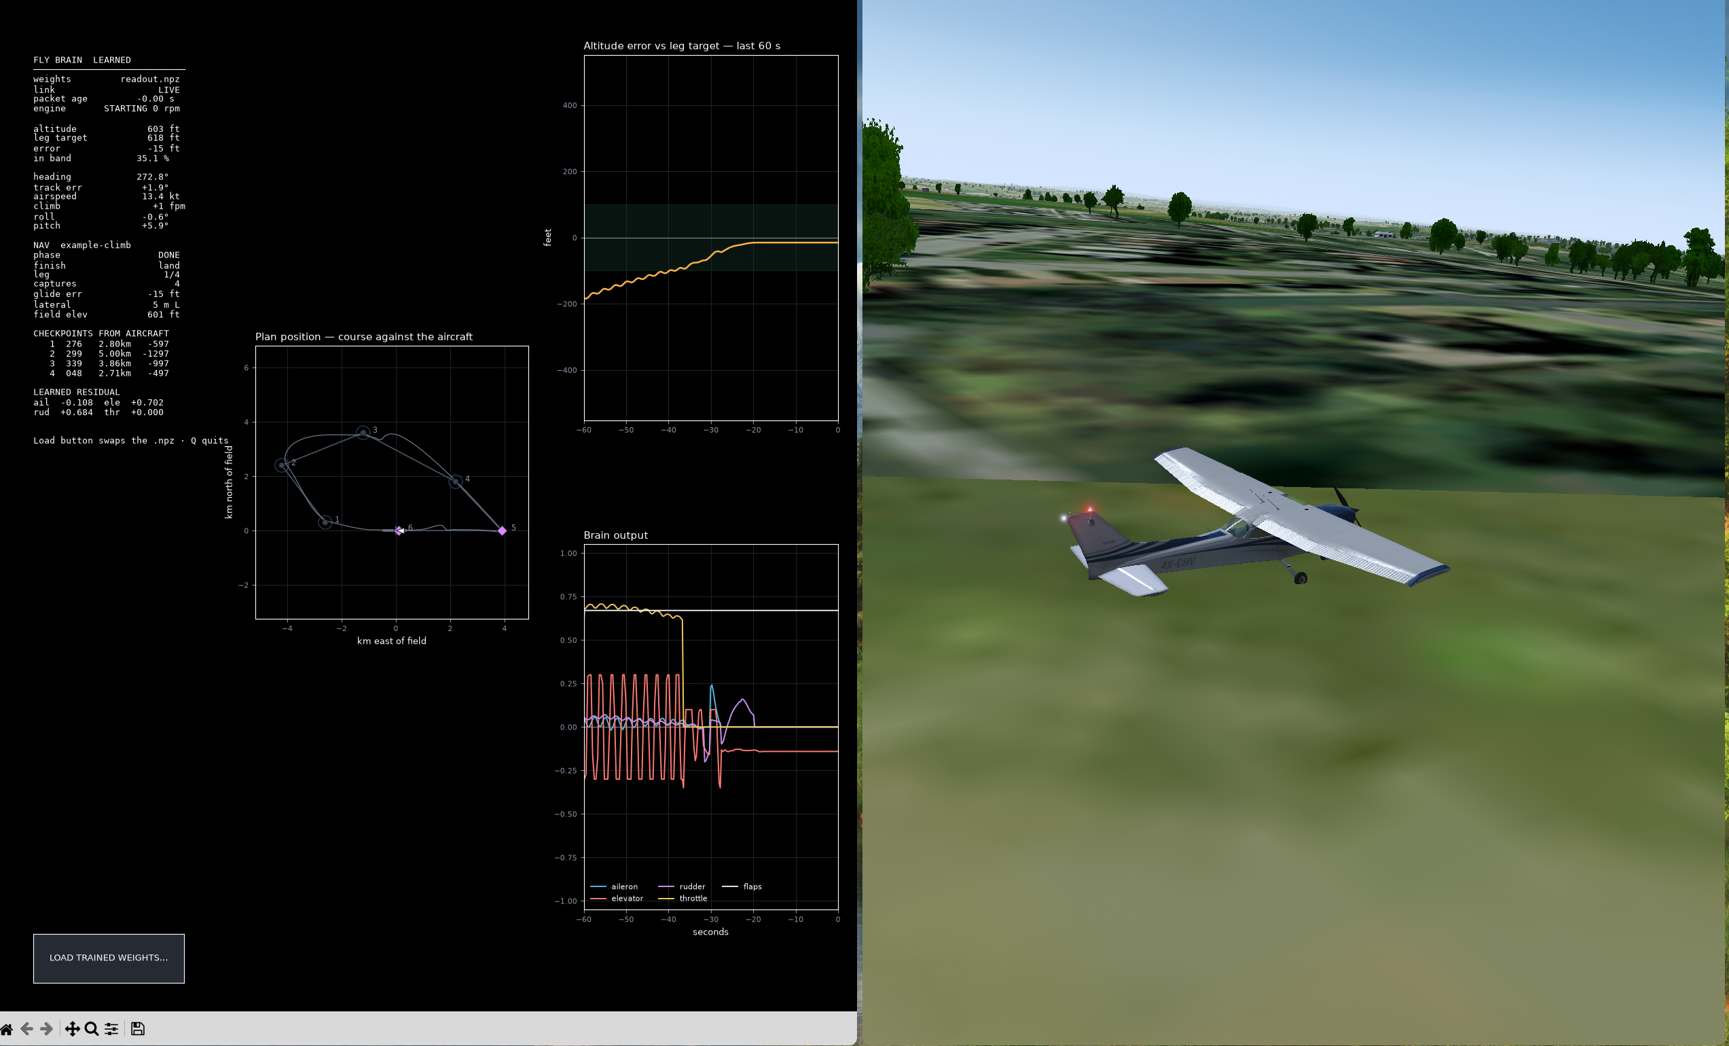This screenshot has width=1729, height=1046.
Task: Open Configure subplots sliders icon
Action: 111,1029
